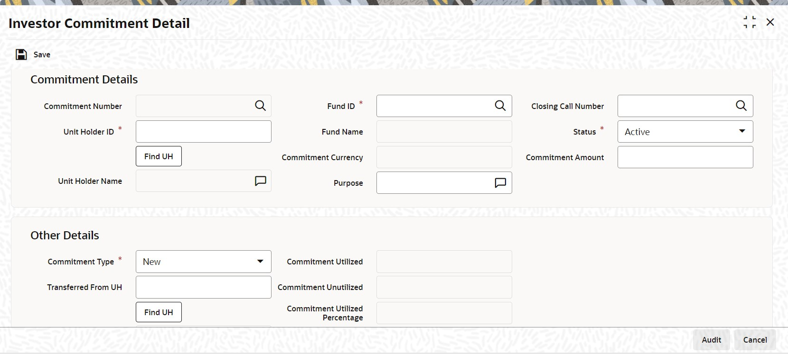788x354 pixels.
Task: Open Commitment Number search lookup
Action: pos(260,106)
